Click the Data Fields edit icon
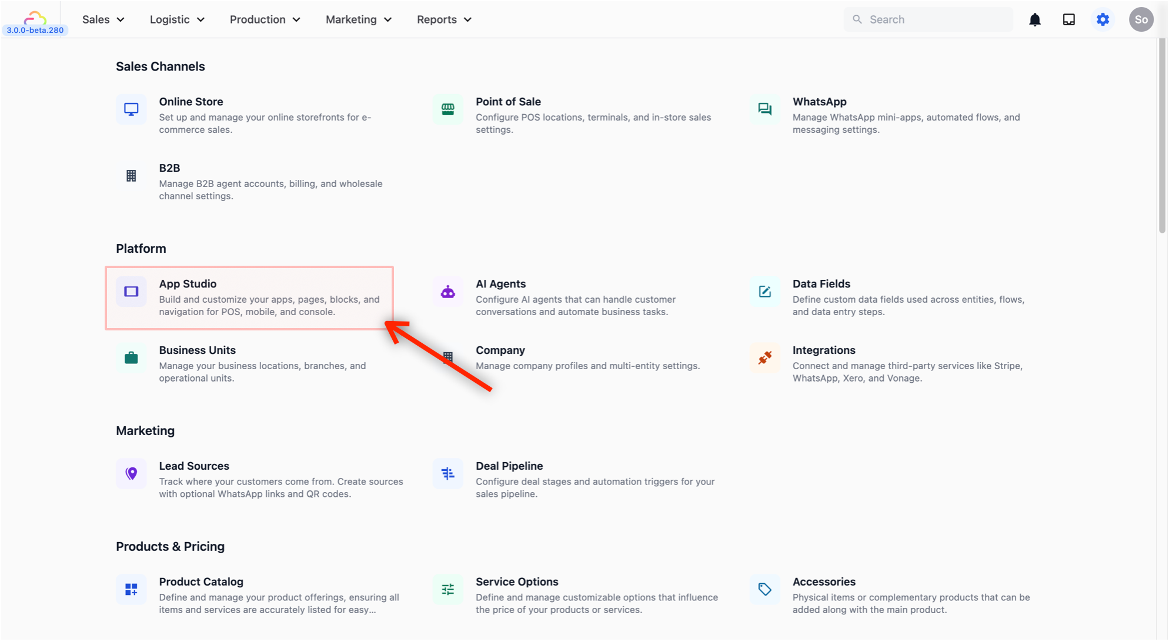Viewport: 1169px width, 642px height. click(764, 292)
